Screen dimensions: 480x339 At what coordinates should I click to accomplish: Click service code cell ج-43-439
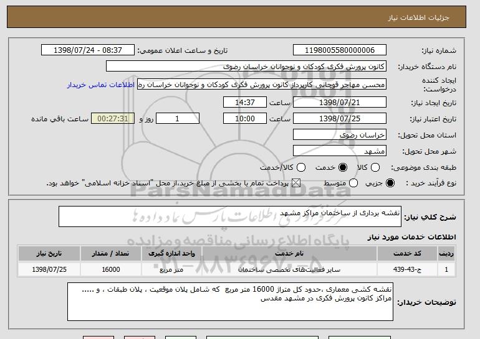click(x=407, y=269)
